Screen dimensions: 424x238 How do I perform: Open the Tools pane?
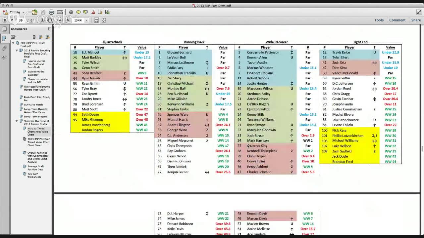[x=379, y=20]
